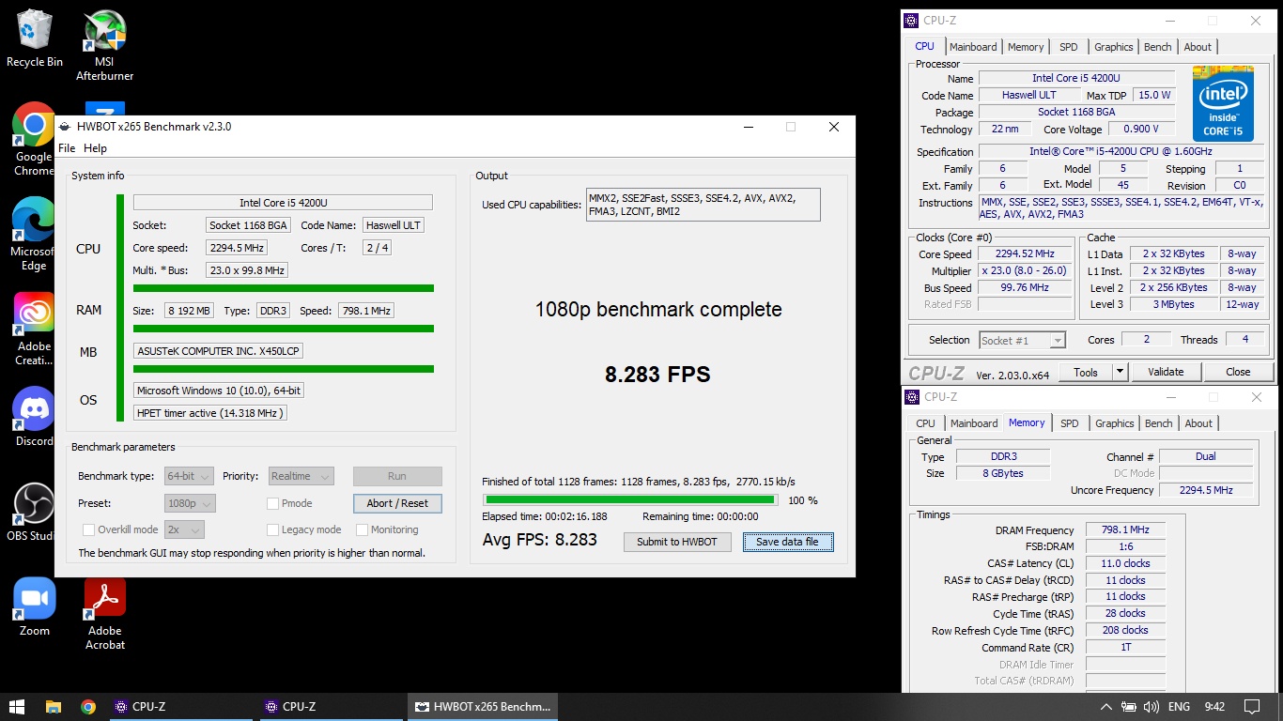Click Submit to HWBOT button

677,542
